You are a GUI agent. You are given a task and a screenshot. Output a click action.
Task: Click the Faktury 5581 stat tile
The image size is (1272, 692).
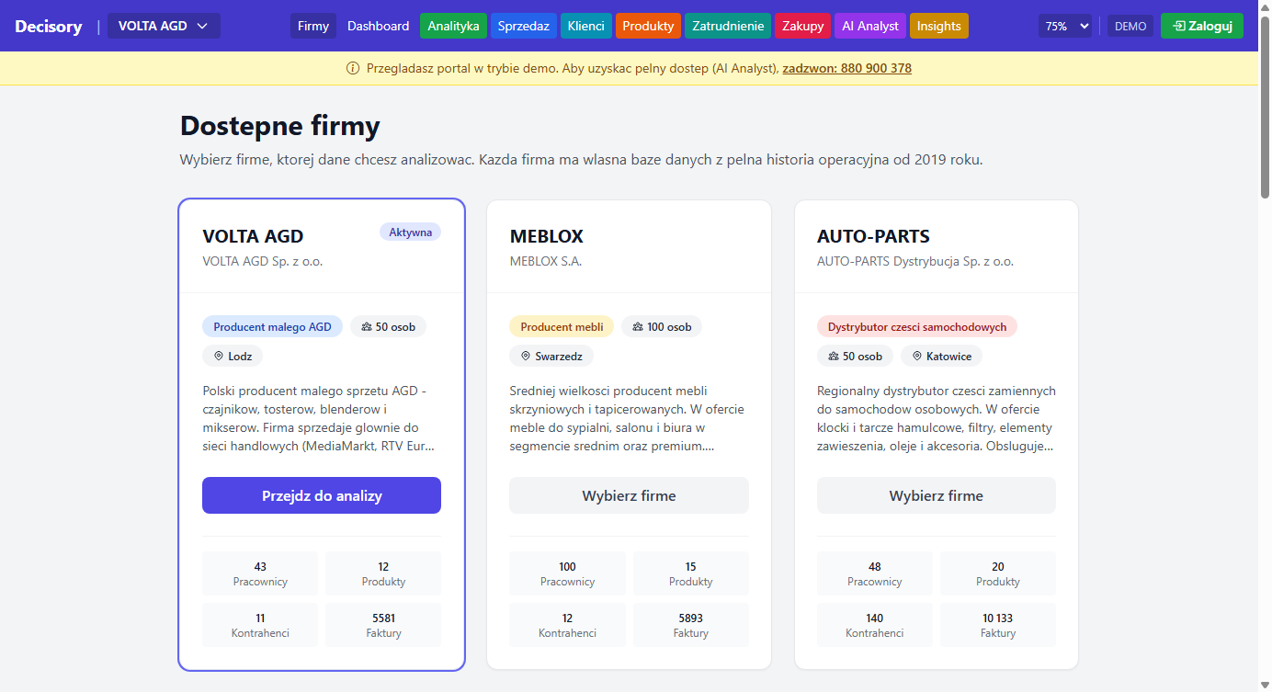383,625
